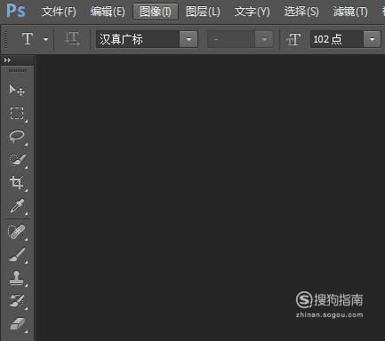
Task: Click the options bar grip handle
Action: coord(5,39)
